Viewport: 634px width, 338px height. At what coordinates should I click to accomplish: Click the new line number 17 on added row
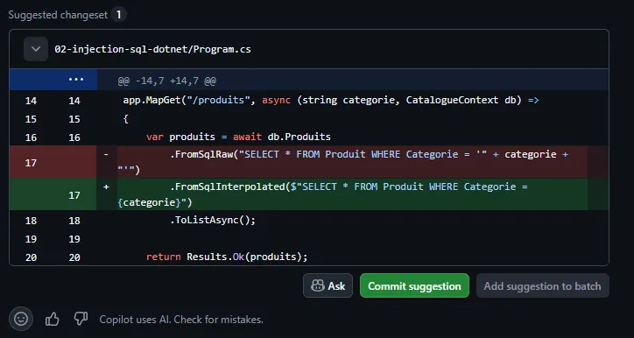click(x=74, y=195)
